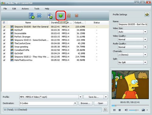The width and height of the screenshot is (152, 115).
Task: Remove selected file with blue X icon
Action: (39, 15)
